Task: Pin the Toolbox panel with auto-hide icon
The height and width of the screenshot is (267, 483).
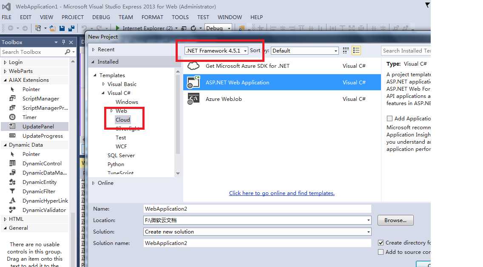Action: coord(63,42)
